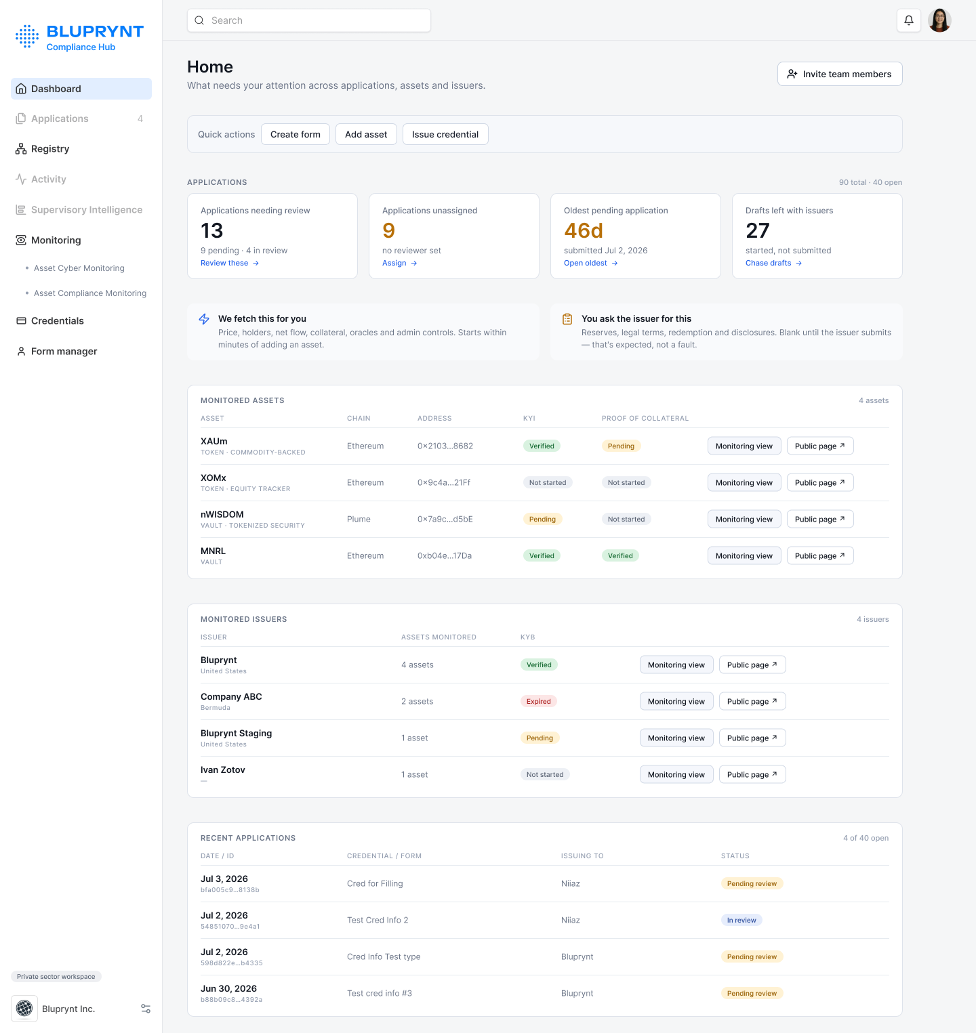Click the Dashboard home icon
The image size is (976, 1033).
21,89
